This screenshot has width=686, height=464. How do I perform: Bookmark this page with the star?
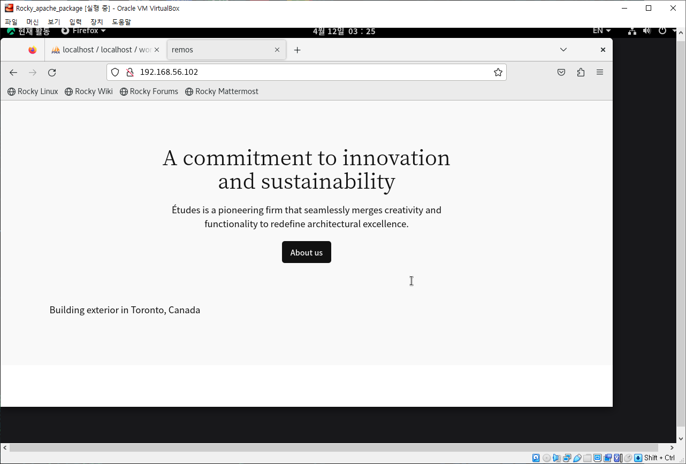[498, 72]
